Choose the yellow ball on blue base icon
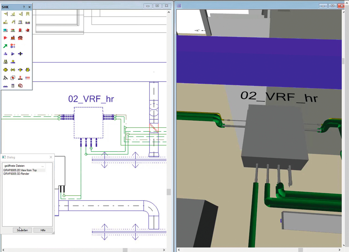The height and width of the screenshot is (252, 349). pos(13,62)
